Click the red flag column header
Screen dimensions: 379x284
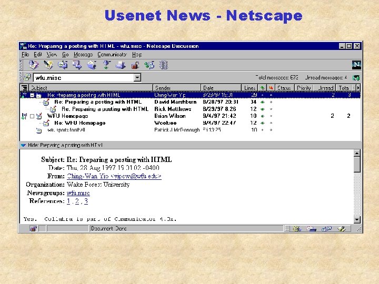pos(271,88)
